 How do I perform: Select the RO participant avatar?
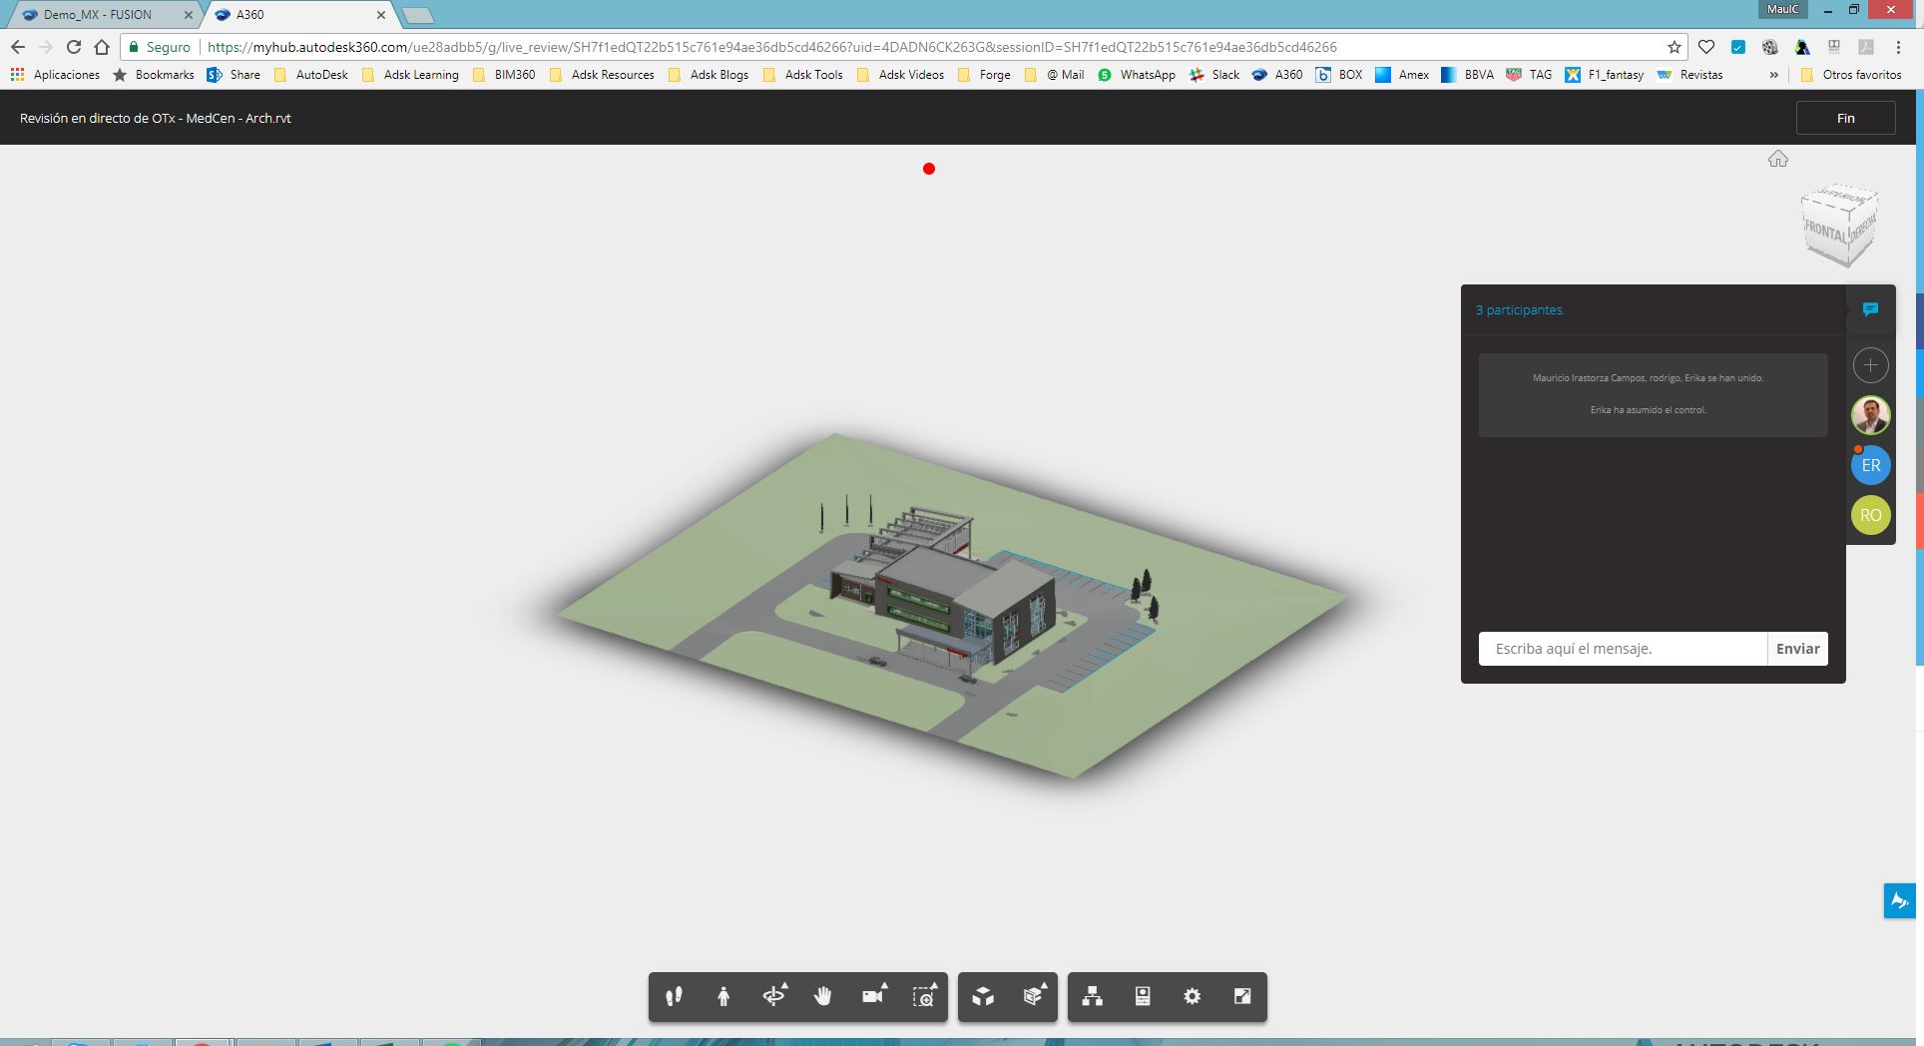tap(1871, 515)
